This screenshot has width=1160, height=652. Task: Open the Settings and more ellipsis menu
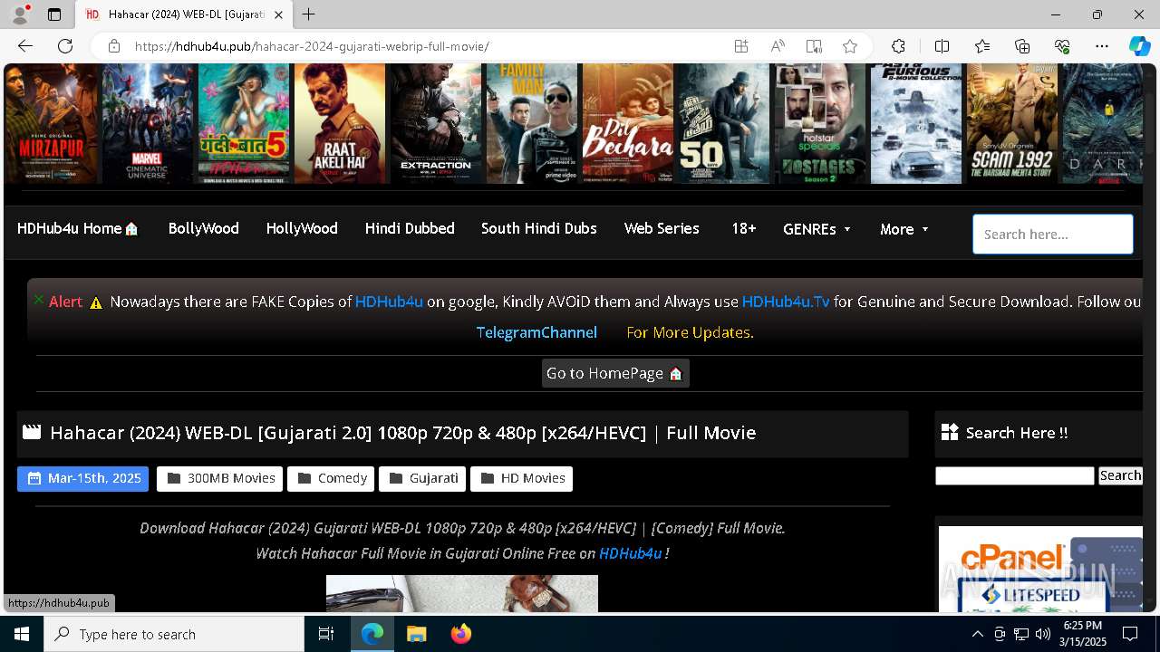click(1102, 46)
